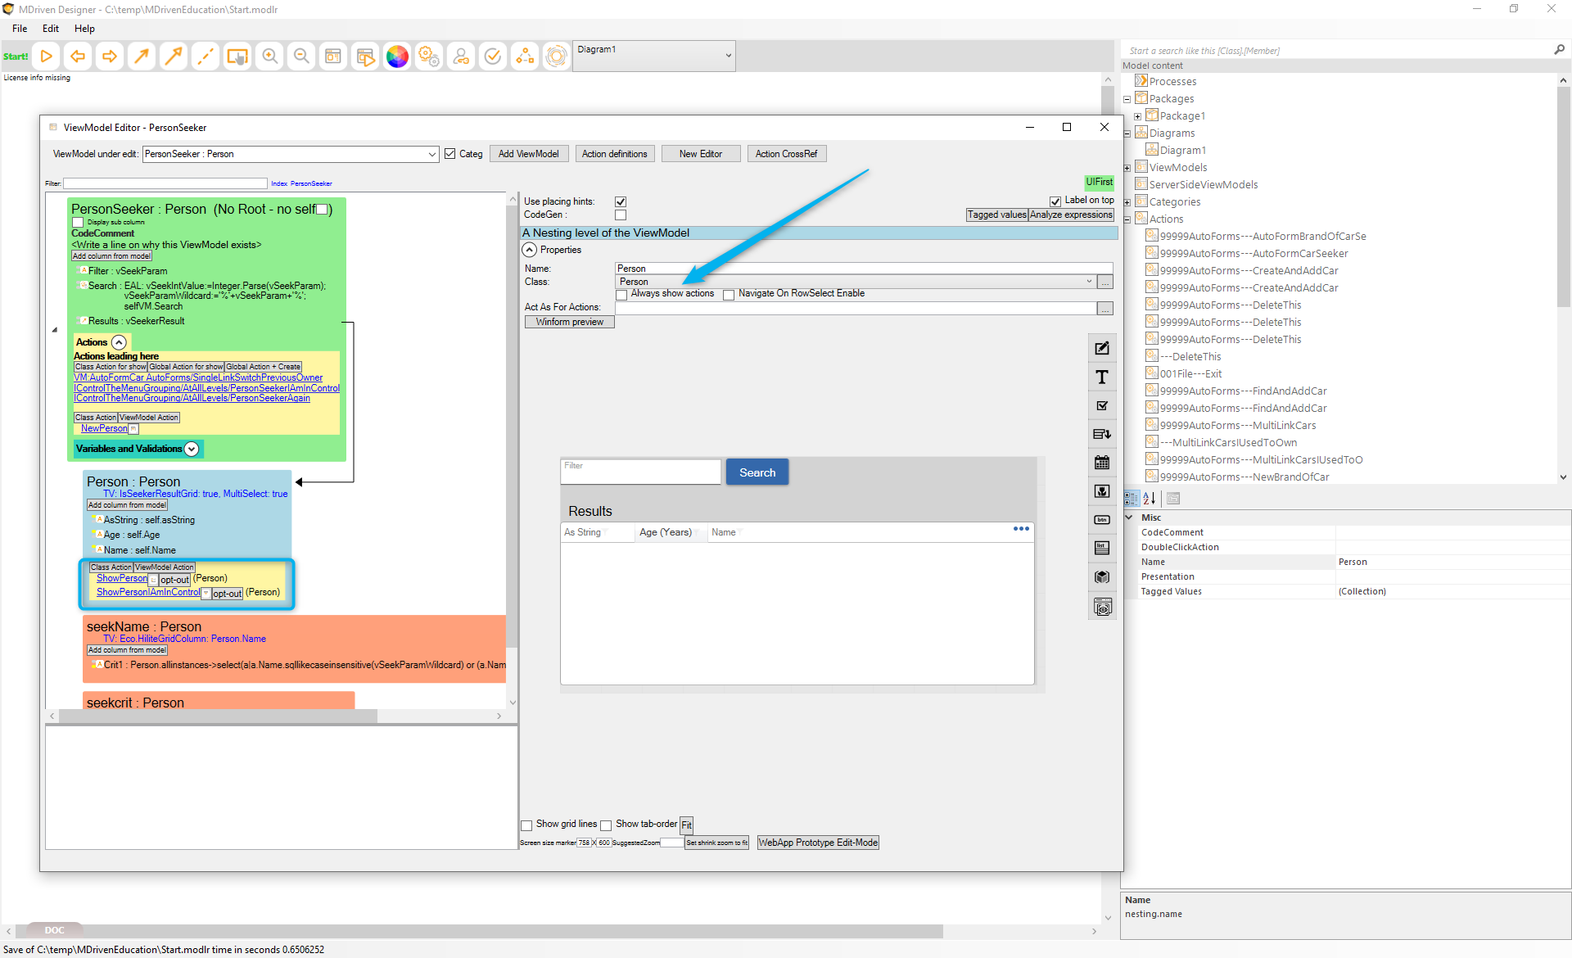Click the orange play triangle icon
1572x958 pixels.
click(x=47, y=56)
